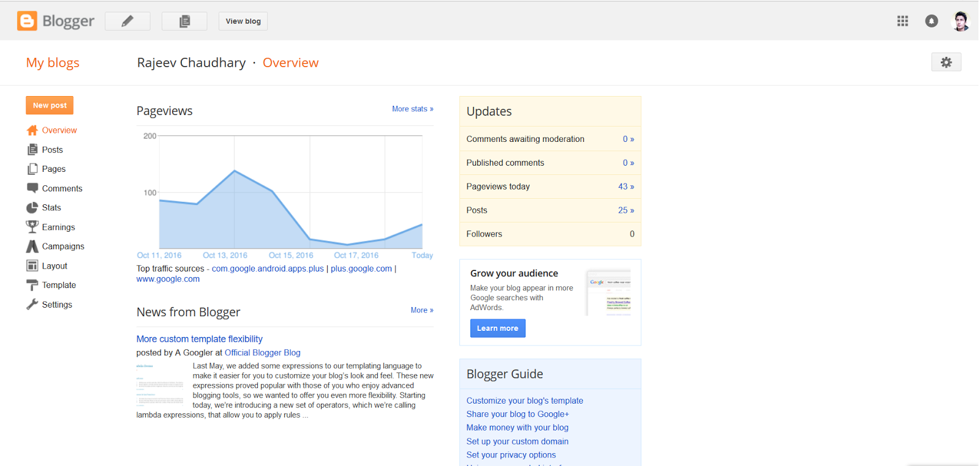
Task: Open the settings gear button
Action: [x=946, y=62]
